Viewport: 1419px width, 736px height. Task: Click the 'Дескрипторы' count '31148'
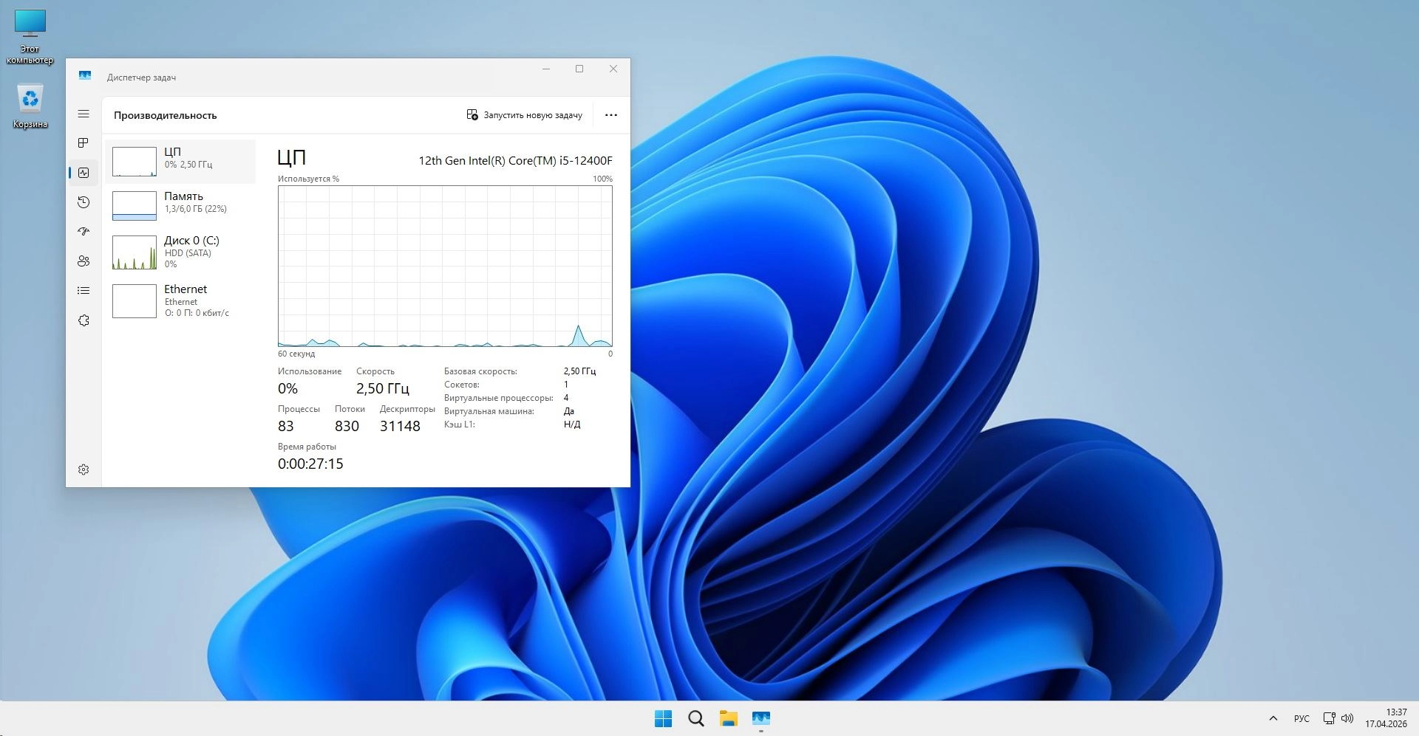pyautogui.click(x=400, y=426)
